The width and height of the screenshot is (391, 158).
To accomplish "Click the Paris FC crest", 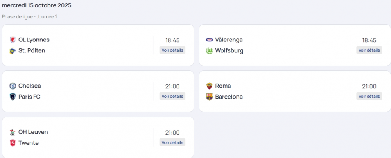I will point(13,97).
